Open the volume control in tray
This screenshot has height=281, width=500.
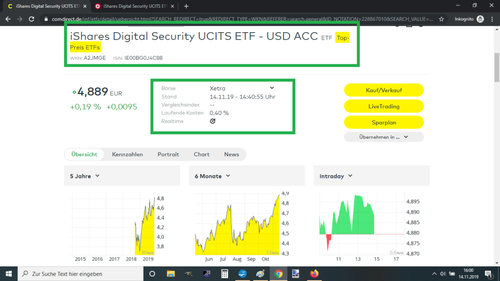pos(442,274)
